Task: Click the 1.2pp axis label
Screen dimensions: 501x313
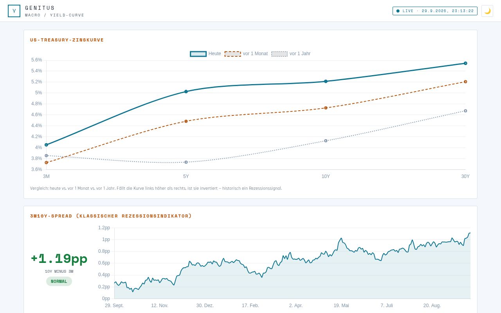Action: point(104,228)
